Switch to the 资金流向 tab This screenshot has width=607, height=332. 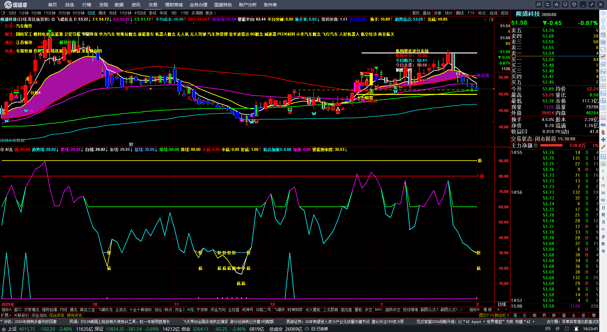tap(39, 315)
